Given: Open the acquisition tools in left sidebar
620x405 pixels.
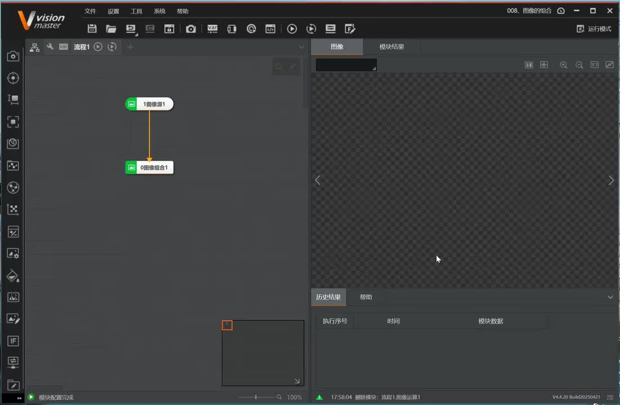Looking at the screenshot, I should [13, 56].
